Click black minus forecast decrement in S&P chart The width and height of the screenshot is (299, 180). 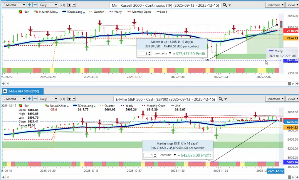74,99
